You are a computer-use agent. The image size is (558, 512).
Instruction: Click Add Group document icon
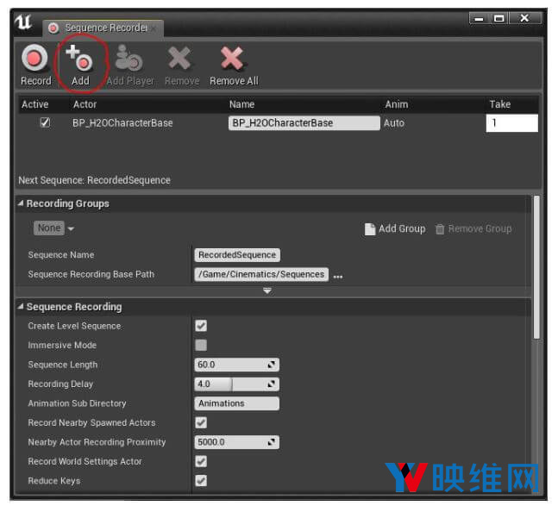(370, 229)
